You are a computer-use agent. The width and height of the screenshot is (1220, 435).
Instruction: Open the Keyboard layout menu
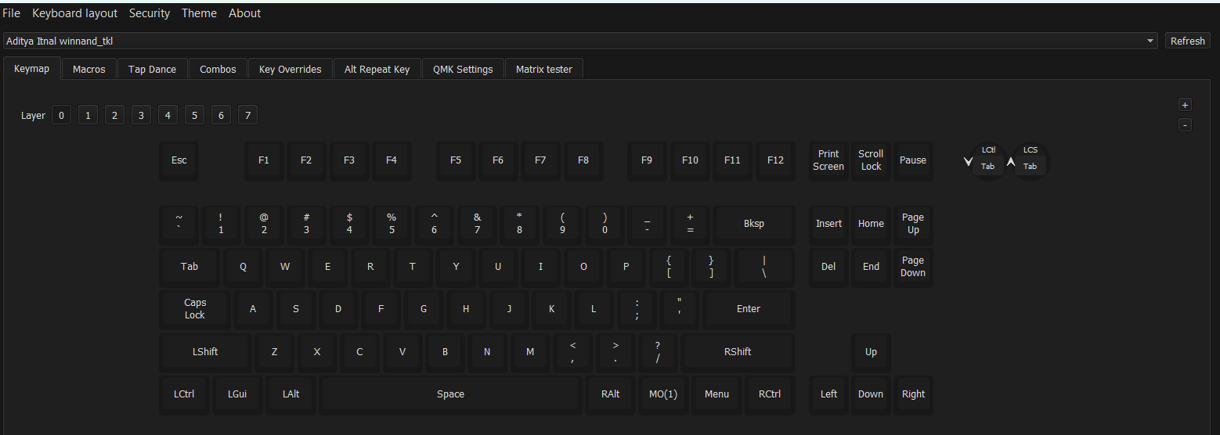pyautogui.click(x=75, y=13)
